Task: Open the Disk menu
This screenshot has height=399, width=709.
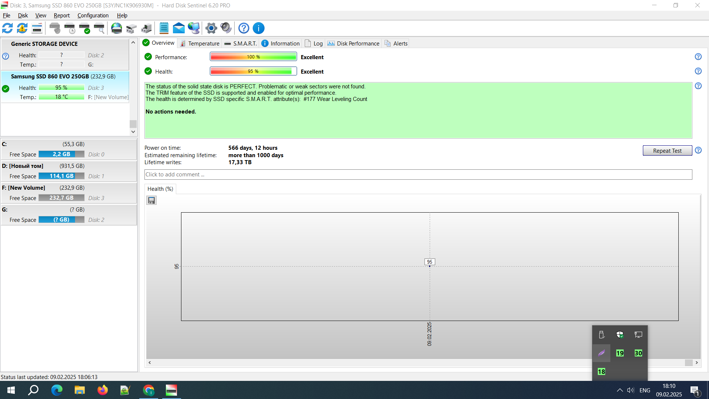Action: tap(23, 16)
